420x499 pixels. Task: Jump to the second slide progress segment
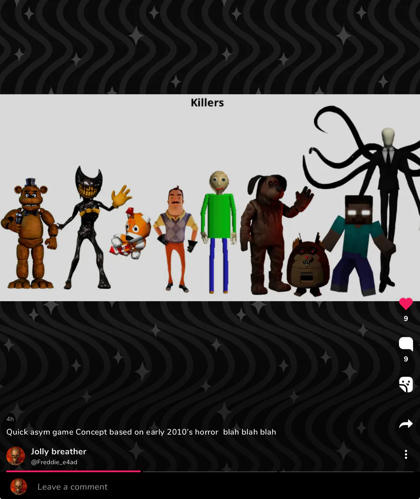click(x=210, y=471)
